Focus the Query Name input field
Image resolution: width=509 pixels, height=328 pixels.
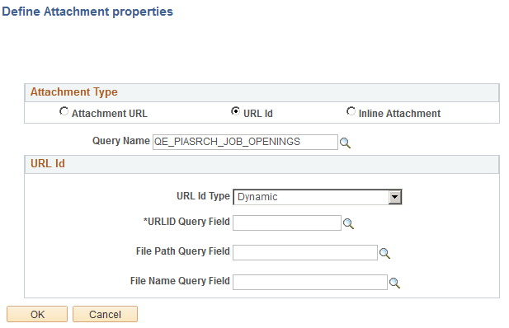245,142
